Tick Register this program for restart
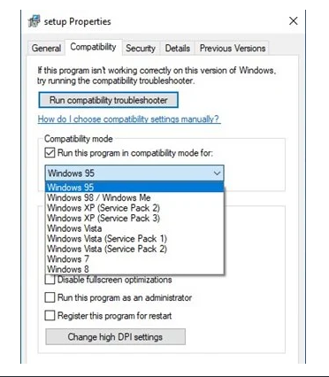329x377 pixels. pos(50,315)
